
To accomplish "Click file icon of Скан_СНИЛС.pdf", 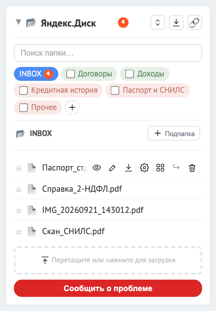I will (32, 231).
